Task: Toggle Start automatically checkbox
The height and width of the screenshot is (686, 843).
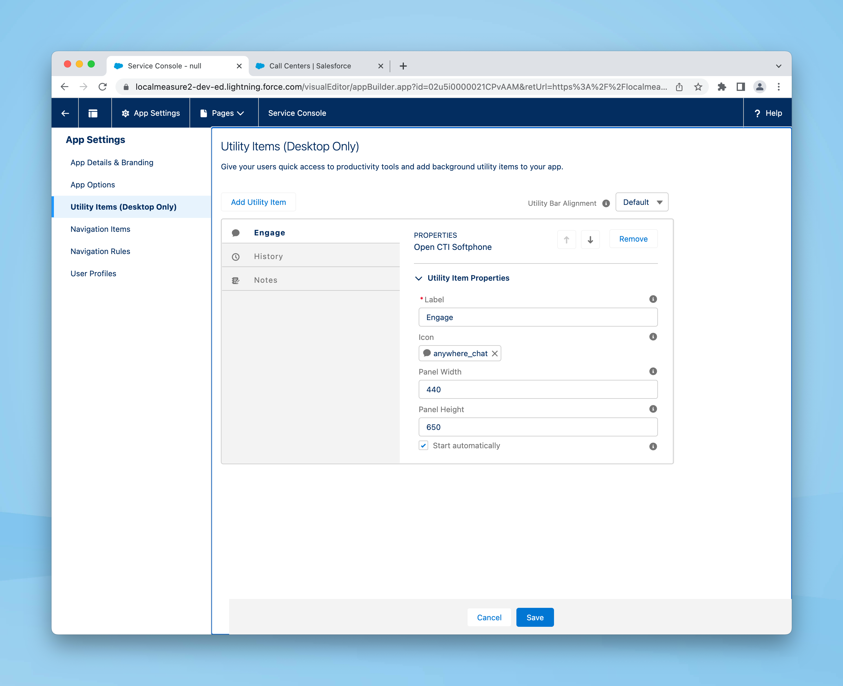Action: 423,446
